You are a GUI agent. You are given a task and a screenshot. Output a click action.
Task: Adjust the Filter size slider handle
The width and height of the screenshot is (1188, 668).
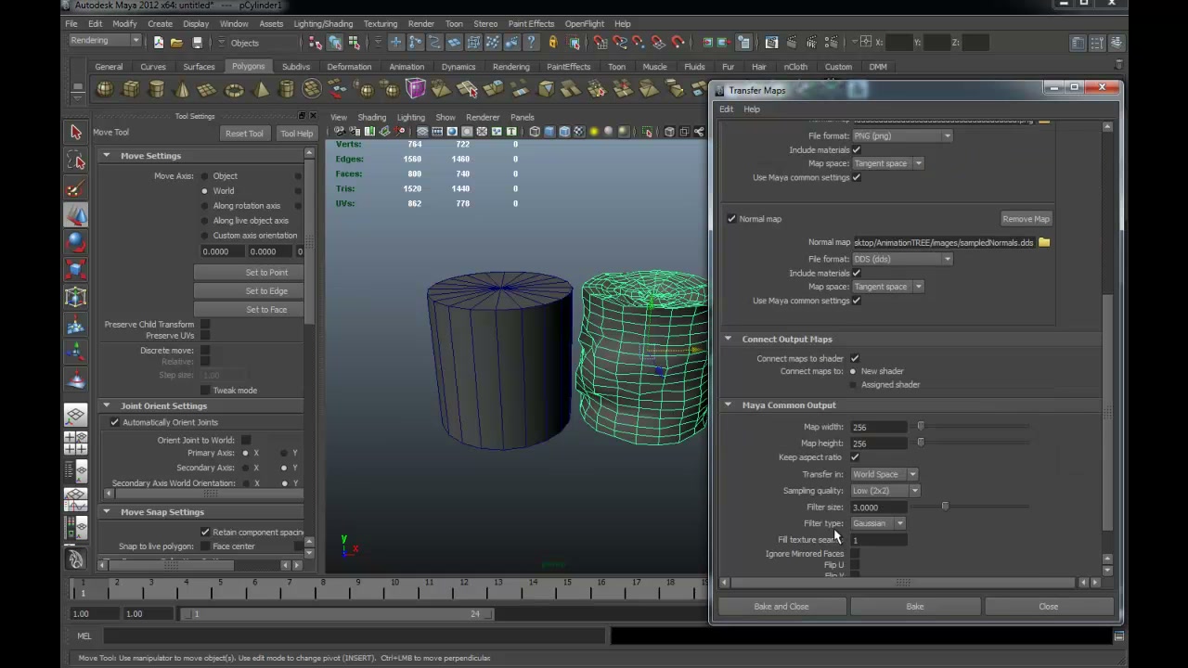click(945, 507)
